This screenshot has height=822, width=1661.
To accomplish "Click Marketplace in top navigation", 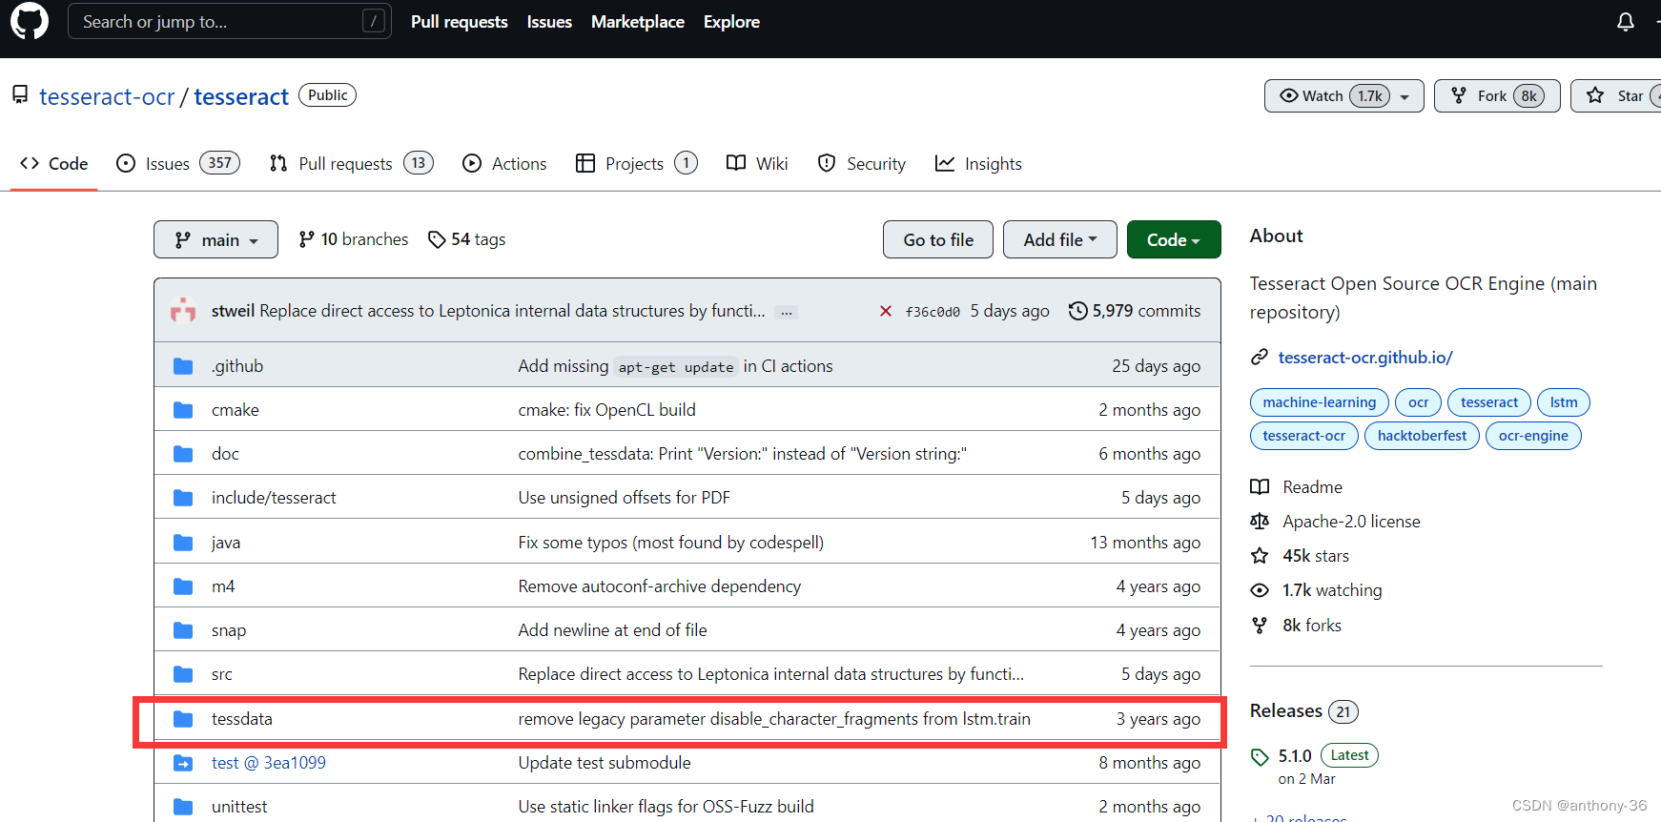I will point(638,22).
